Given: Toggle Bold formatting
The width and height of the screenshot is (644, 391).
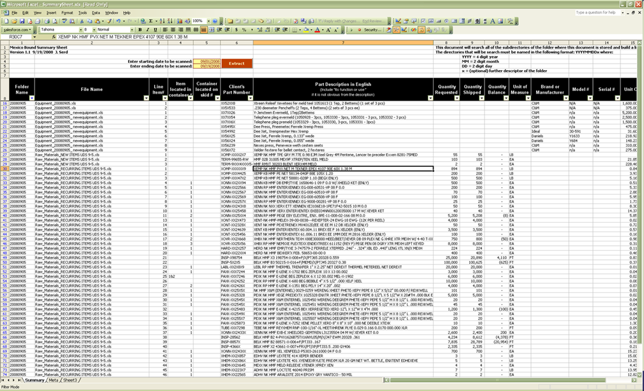Looking at the screenshot, I should point(140,29).
